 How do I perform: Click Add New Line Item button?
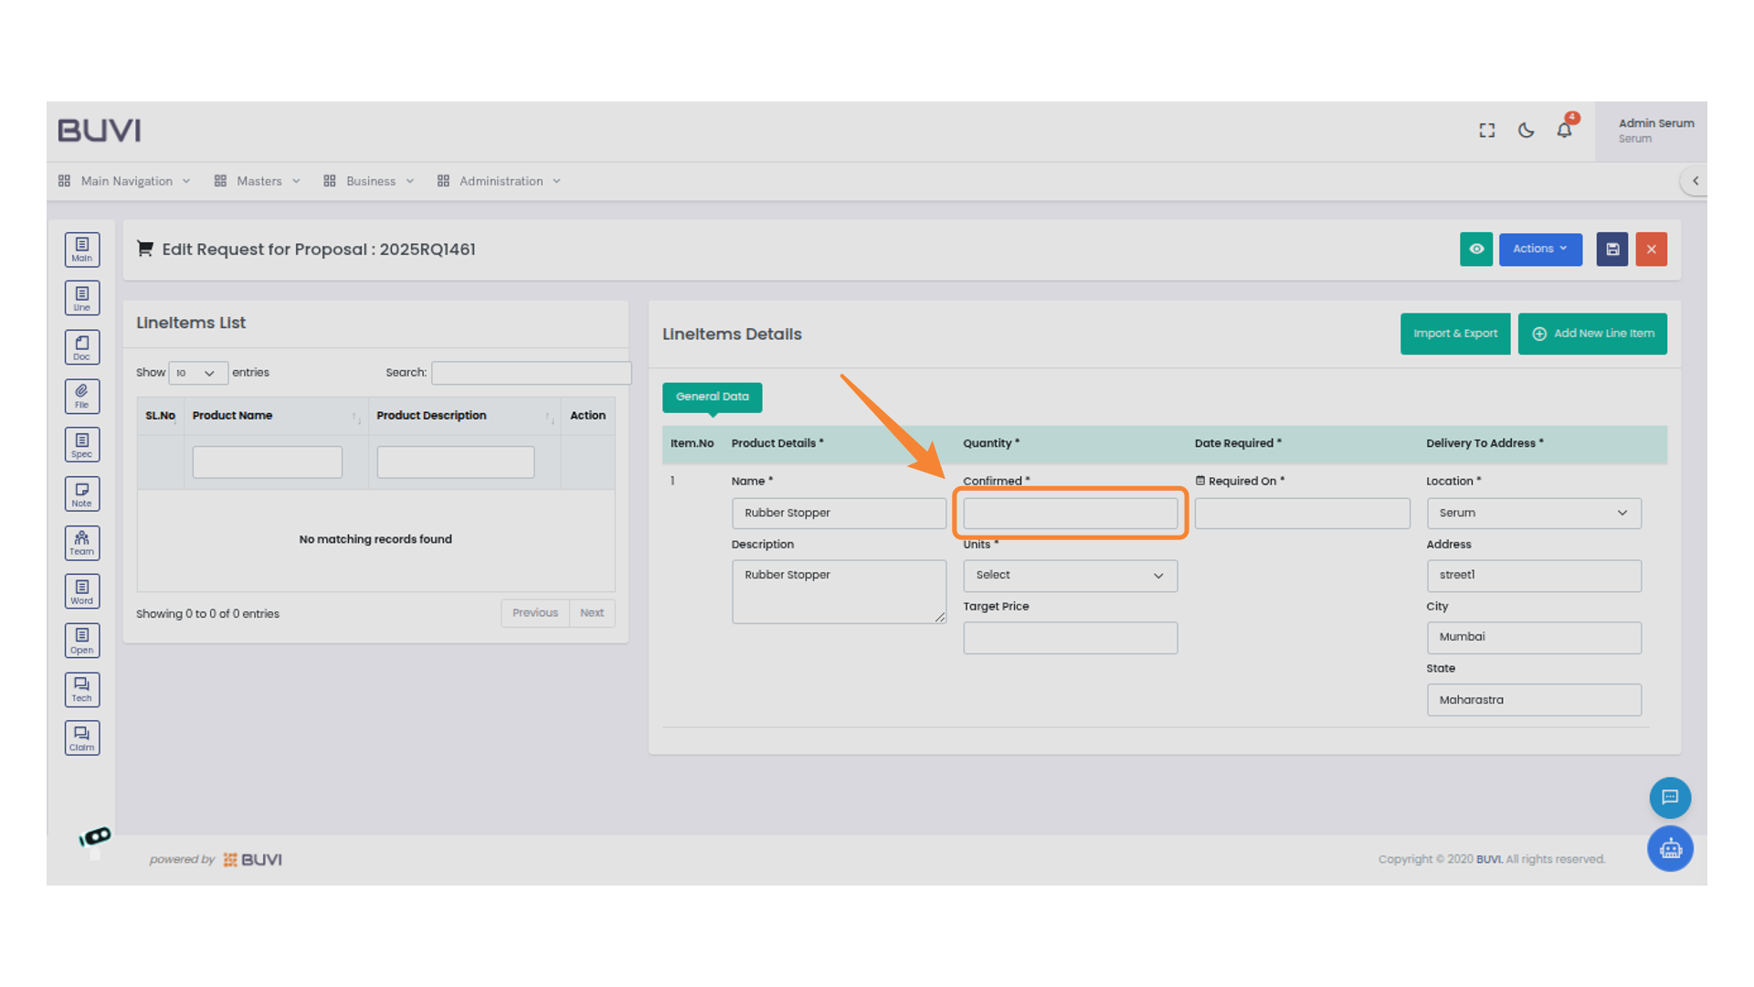point(1592,334)
